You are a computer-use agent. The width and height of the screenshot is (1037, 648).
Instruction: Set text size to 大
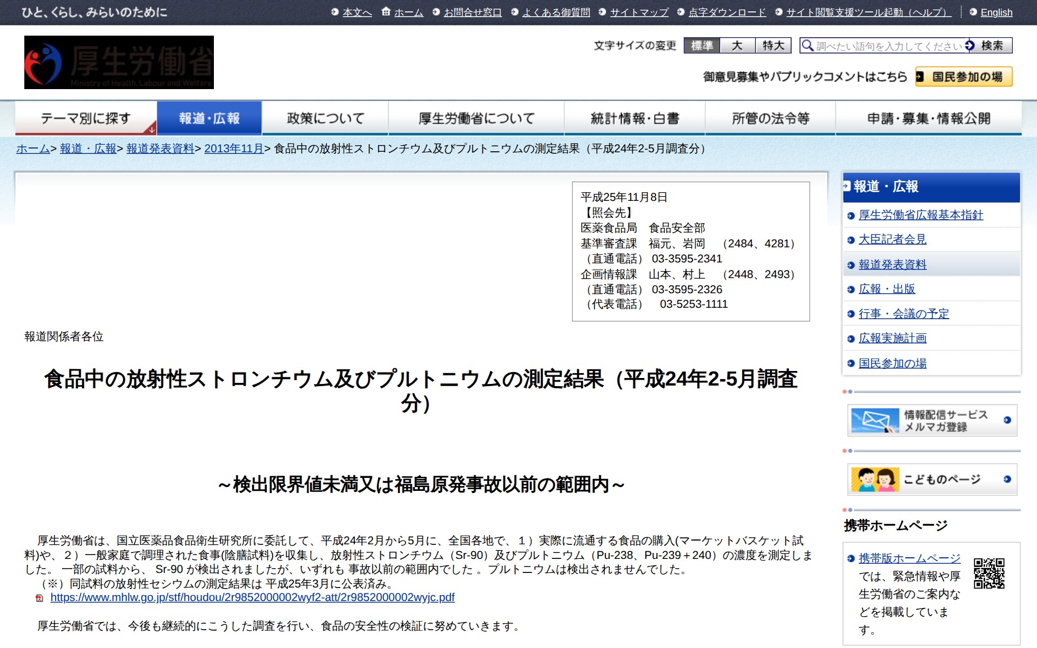738,46
